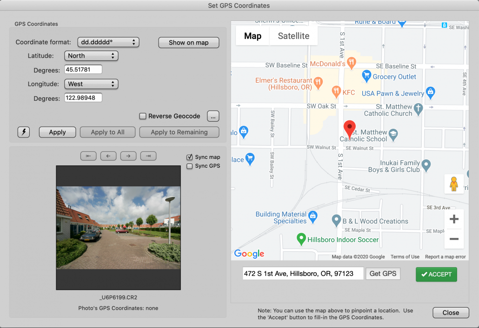Drop the Pegman for Street View
Screen dimensions: 479x328
tap(454, 184)
